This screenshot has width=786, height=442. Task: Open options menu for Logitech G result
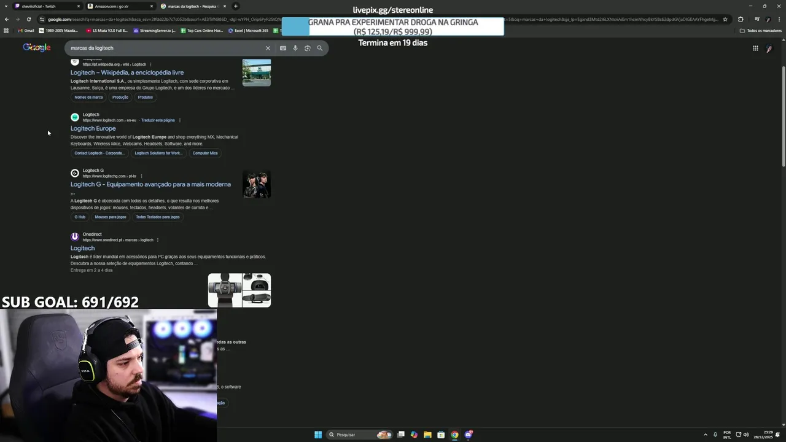[x=141, y=176]
